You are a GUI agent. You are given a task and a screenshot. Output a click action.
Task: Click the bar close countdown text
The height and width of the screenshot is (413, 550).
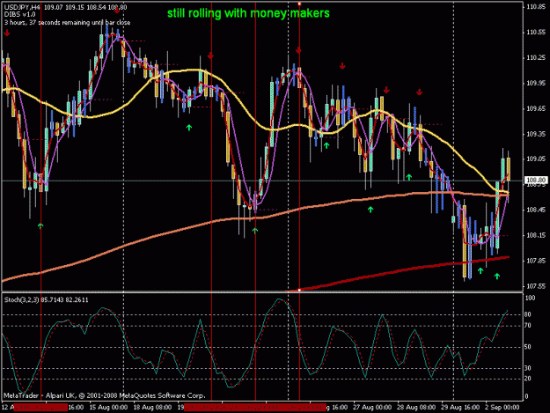[67, 23]
